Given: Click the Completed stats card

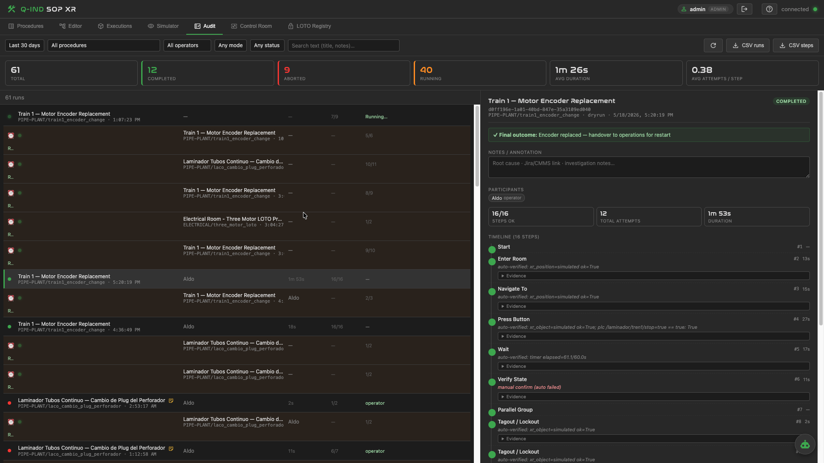Looking at the screenshot, I should [208, 73].
